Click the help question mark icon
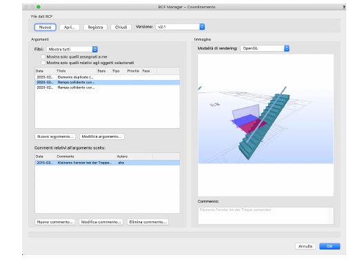The height and width of the screenshot is (264, 364). 344,7
